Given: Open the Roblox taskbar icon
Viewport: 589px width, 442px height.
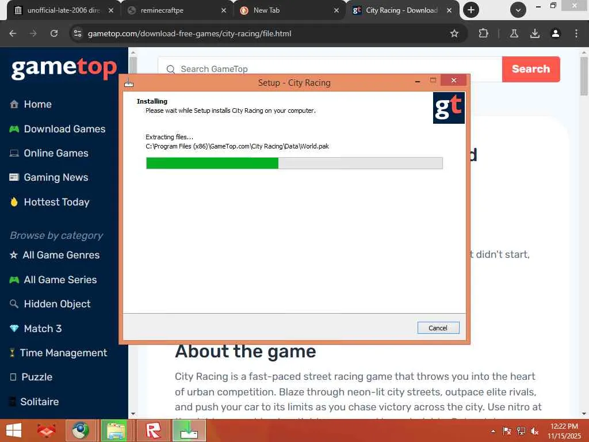Looking at the screenshot, I should tap(153, 430).
